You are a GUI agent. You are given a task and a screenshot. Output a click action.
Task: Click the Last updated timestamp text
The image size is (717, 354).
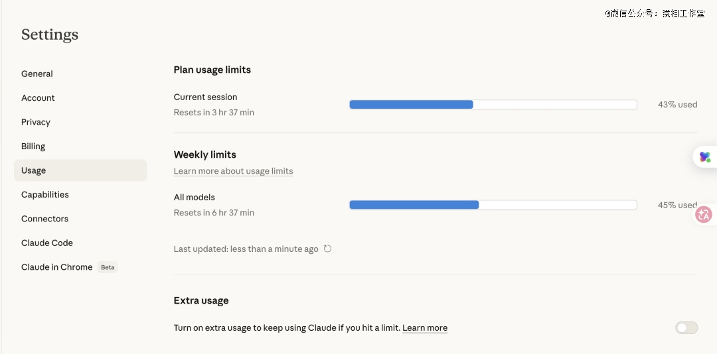tap(246, 249)
